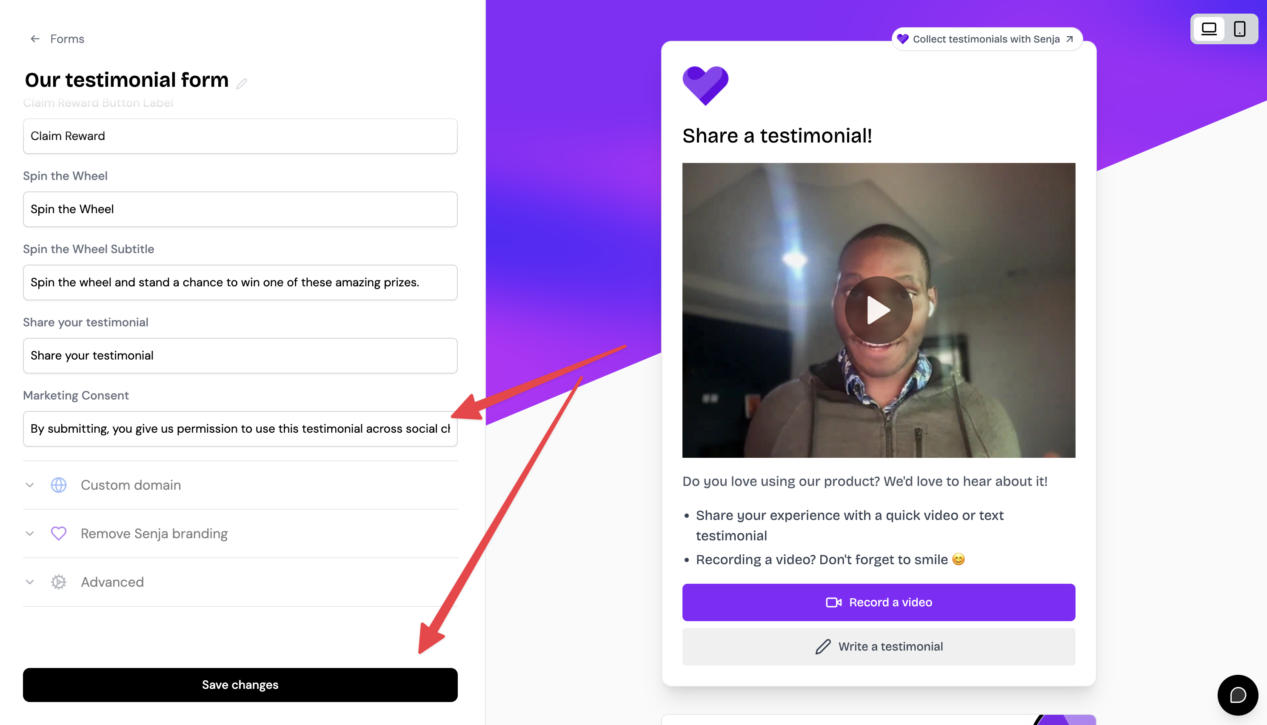Screen dimensions: 1267x725
Task: Expand the Advanced settings section
Action: pos(240,582)
